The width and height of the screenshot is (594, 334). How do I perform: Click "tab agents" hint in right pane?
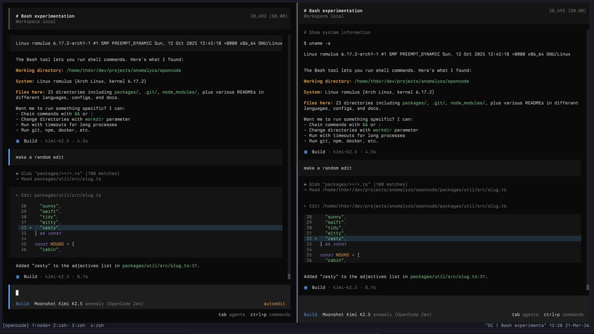click(x=525, y=315)
